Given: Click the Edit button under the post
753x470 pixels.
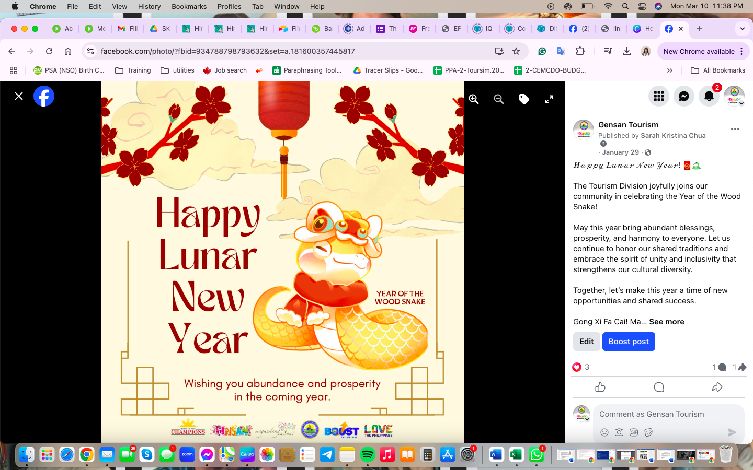Looking at the screenshot, I should (587, 342).
